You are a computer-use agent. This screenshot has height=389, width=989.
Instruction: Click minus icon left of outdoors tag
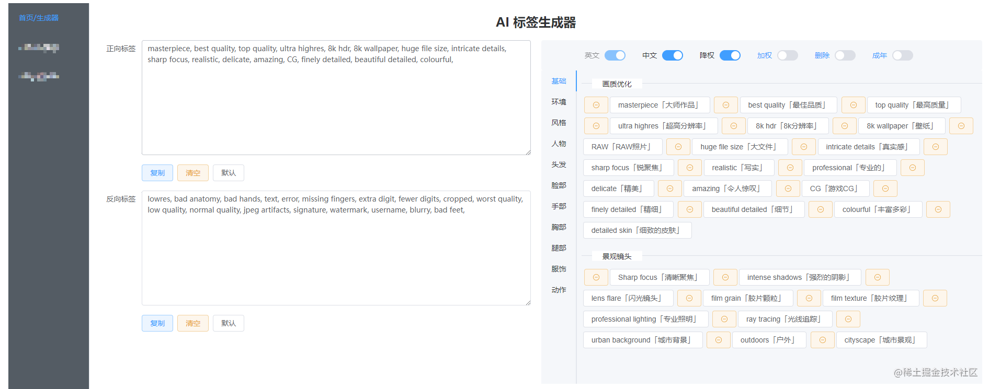point(719,340)
